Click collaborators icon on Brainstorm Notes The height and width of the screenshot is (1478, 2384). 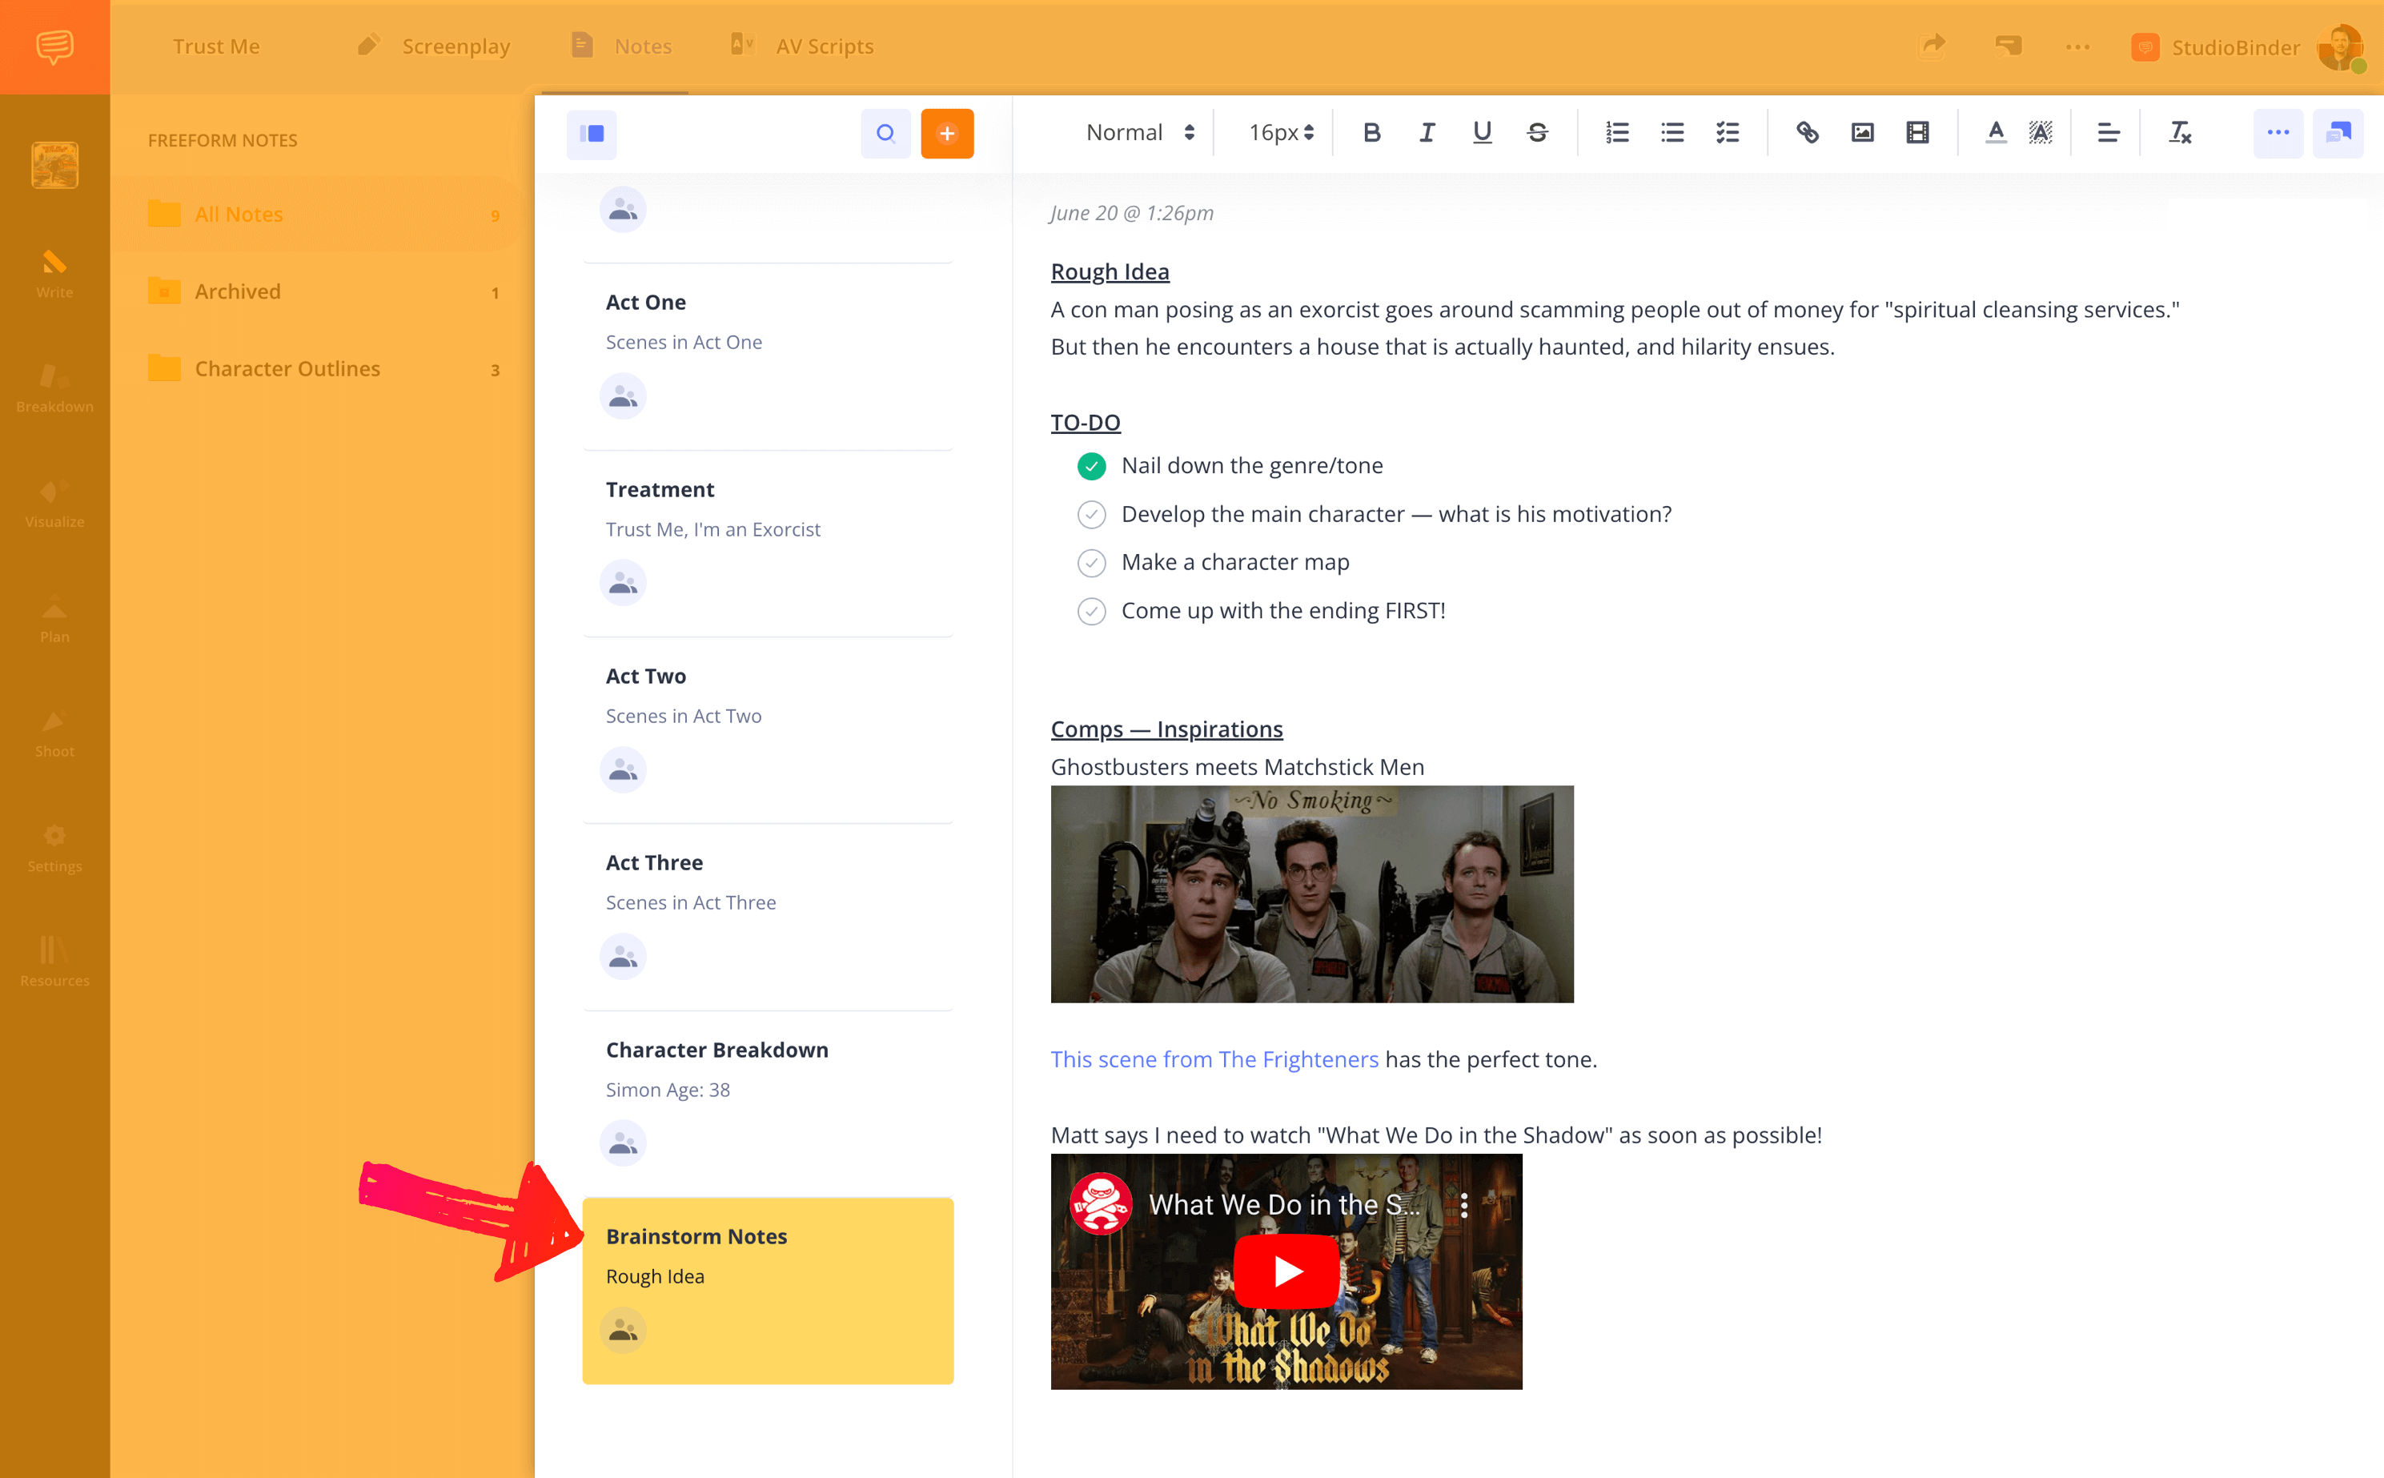tap(623, 1331)
